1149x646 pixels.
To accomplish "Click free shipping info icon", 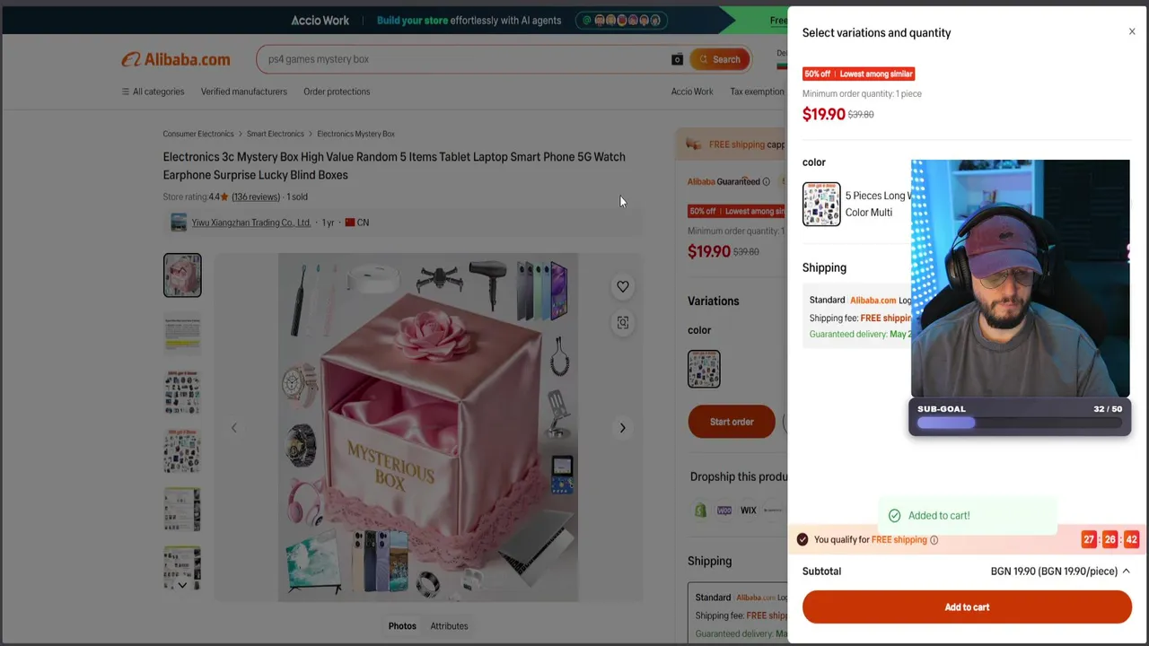I will pos(934,540).
